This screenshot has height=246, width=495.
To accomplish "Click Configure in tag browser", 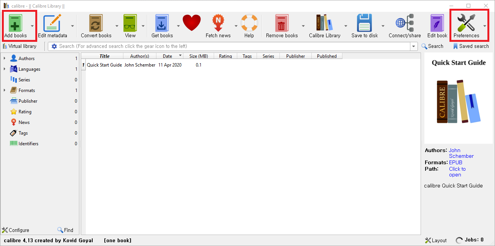I will point(16,230).
